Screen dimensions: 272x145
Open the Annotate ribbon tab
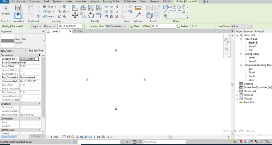(81, 2)
